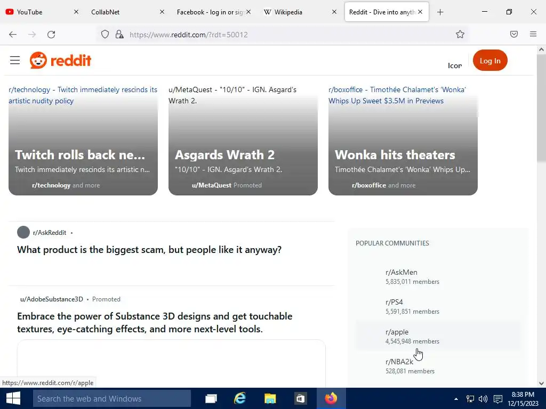Click the r/technology and more label
The image size is (546, 409).
coord(66,185)
